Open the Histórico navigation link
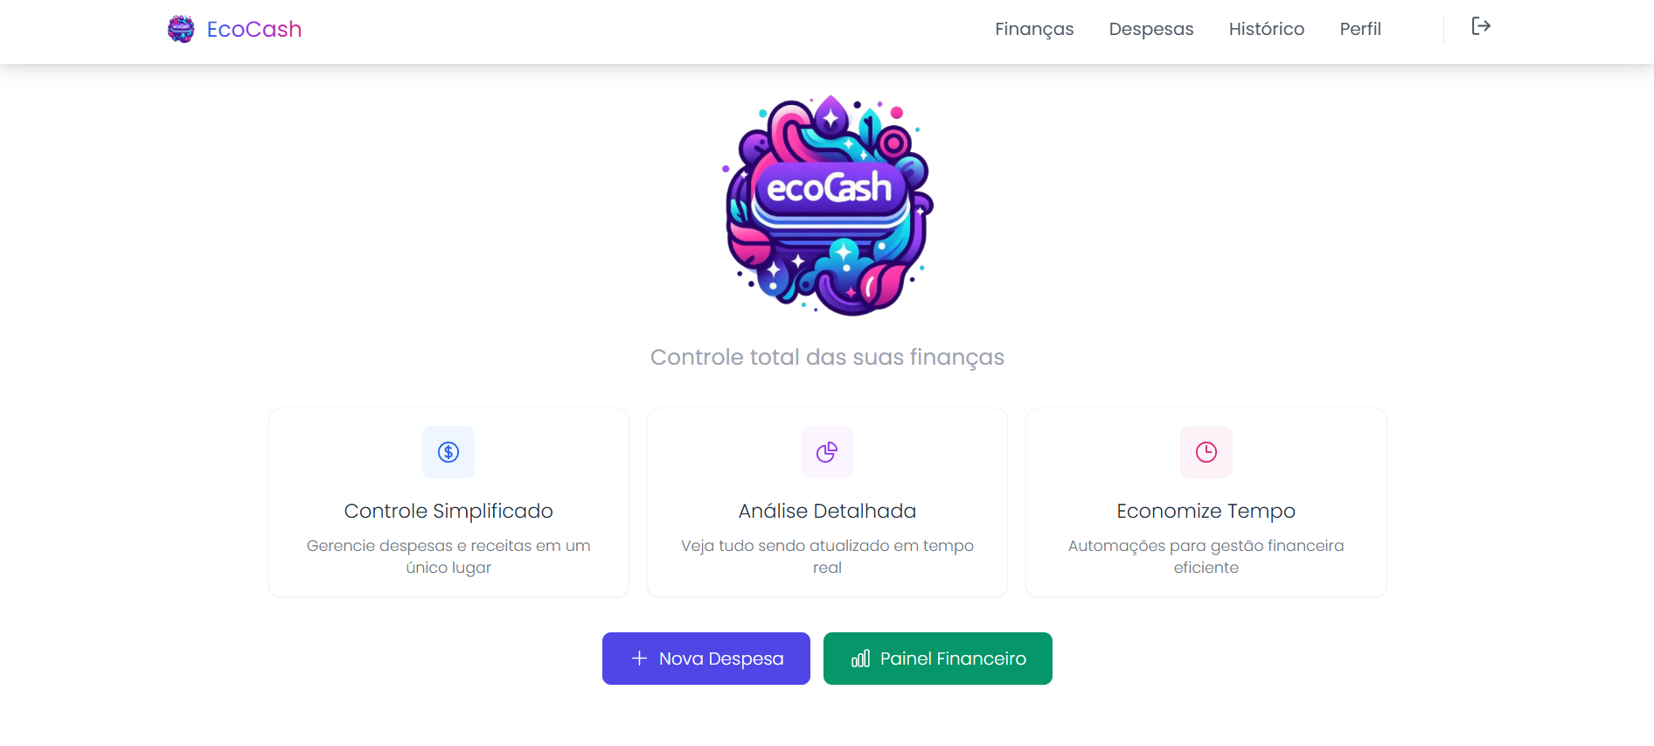The width and height of the screenshot is (1654, 746). pyautogui.click(x=1266, y=29)
